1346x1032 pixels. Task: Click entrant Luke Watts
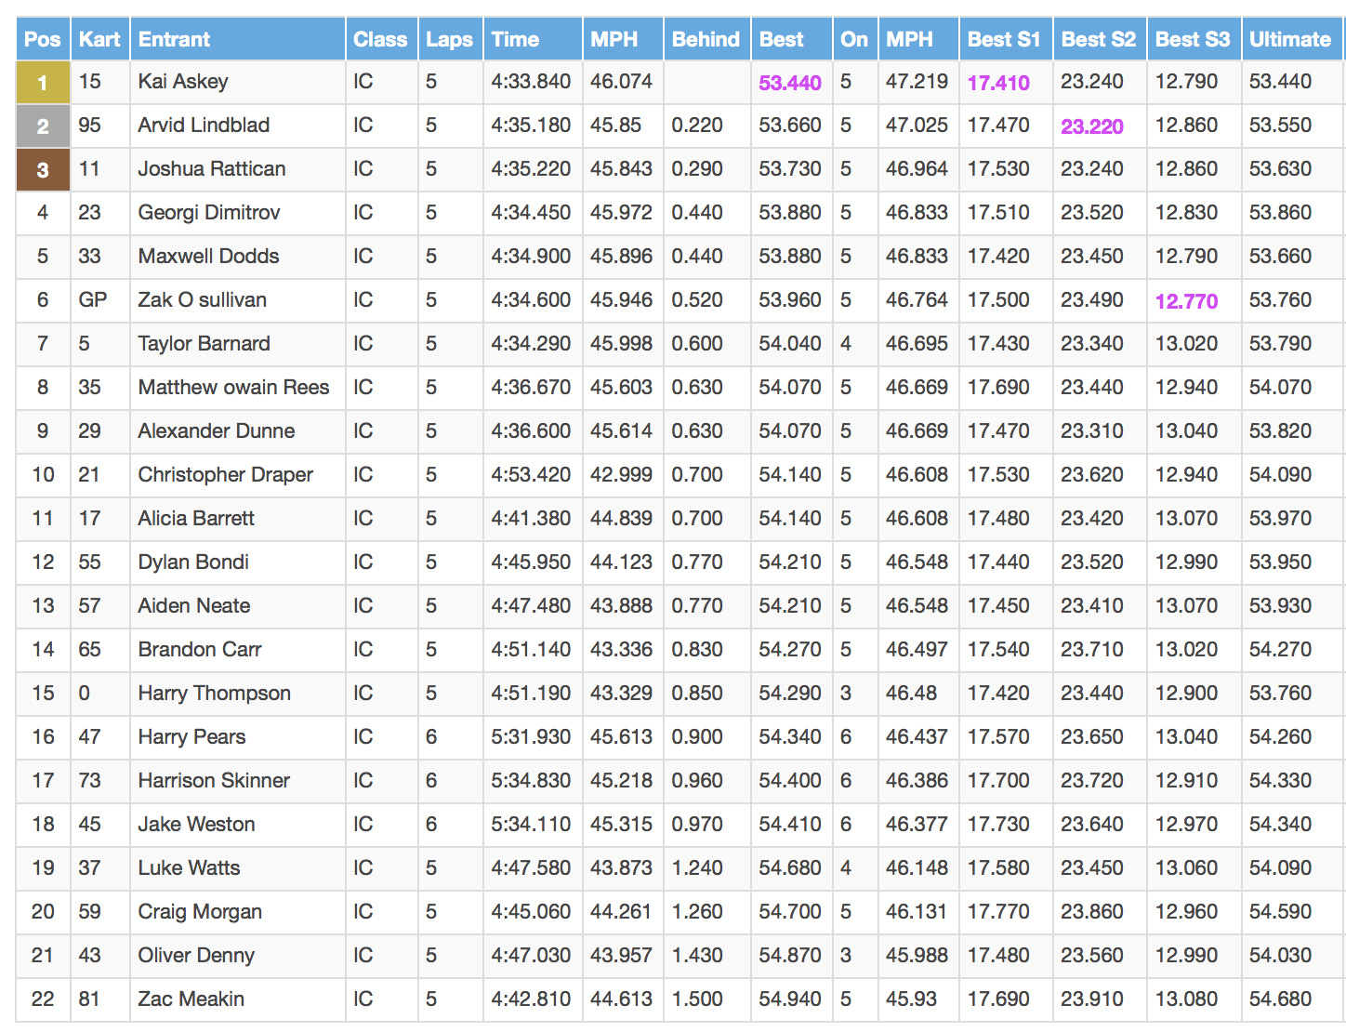point(189,868)
